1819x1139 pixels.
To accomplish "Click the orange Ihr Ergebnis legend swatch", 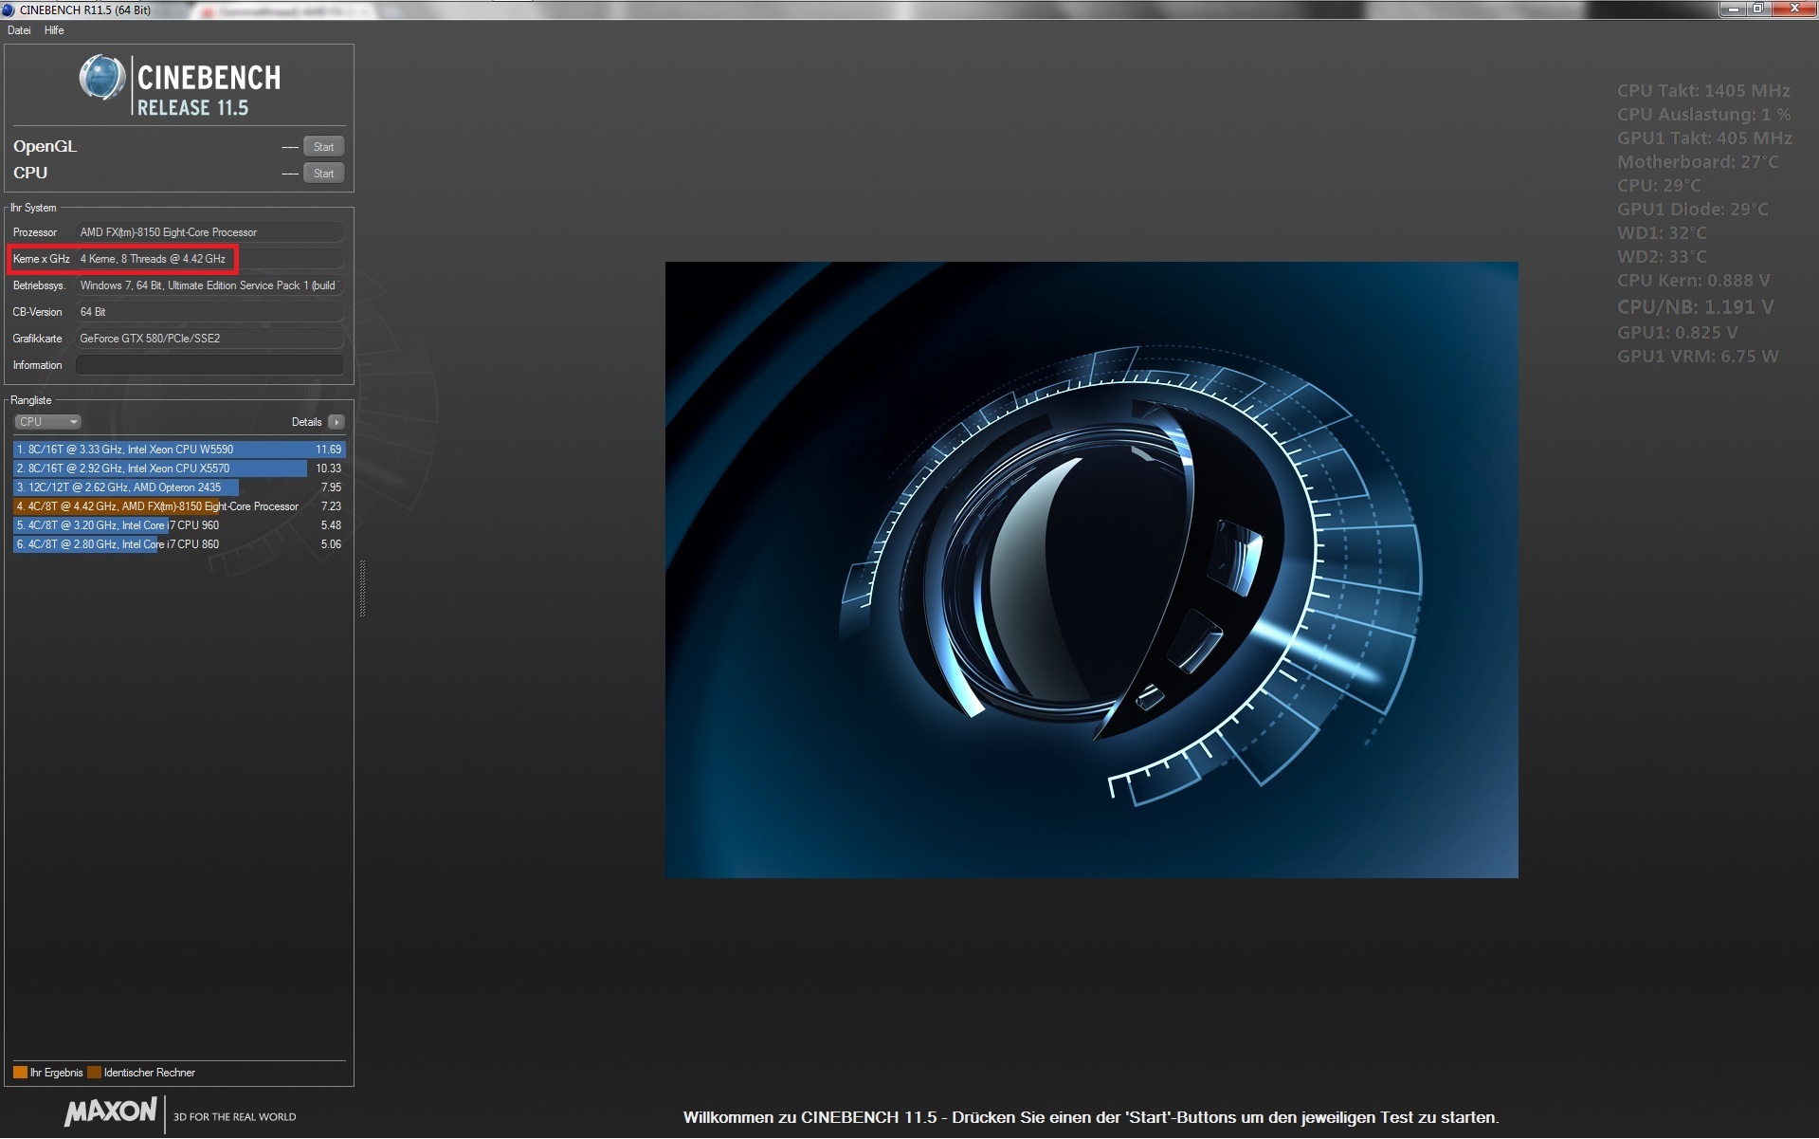I will click(20, 1073).
